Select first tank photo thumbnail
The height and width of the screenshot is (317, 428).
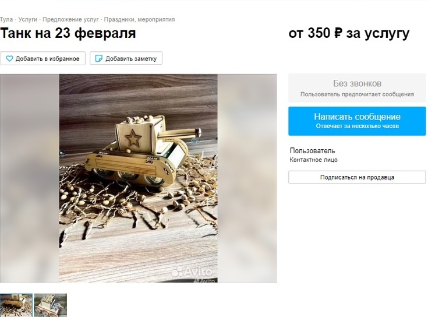click(x=16, y=305)
